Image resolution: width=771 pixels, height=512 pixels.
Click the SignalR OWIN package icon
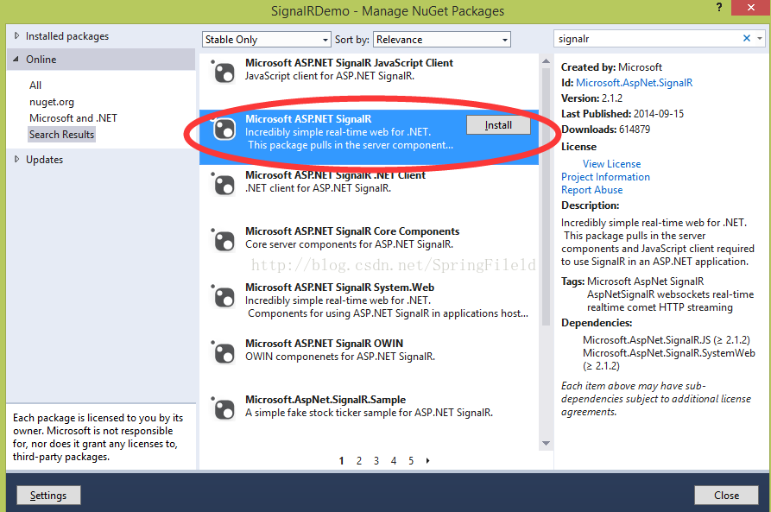click(224, 352)
